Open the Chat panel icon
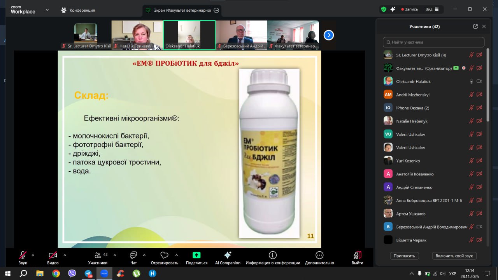Screen dimensions: 498x280 [133, 255]
